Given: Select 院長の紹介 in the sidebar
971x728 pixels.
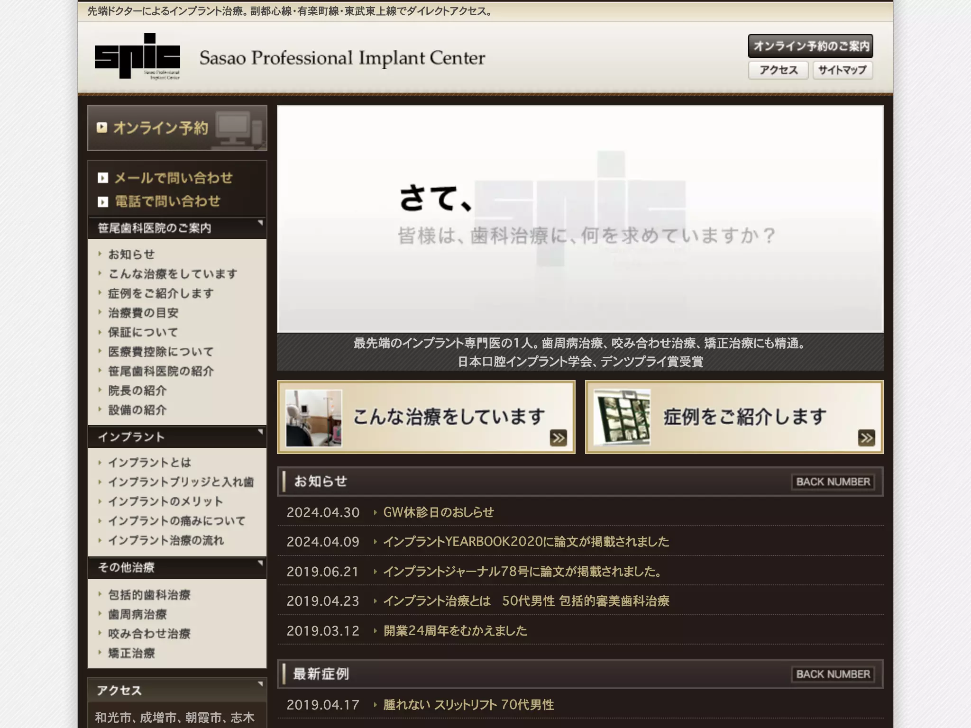Looking at the screenshot, I should tap(137, 391).
